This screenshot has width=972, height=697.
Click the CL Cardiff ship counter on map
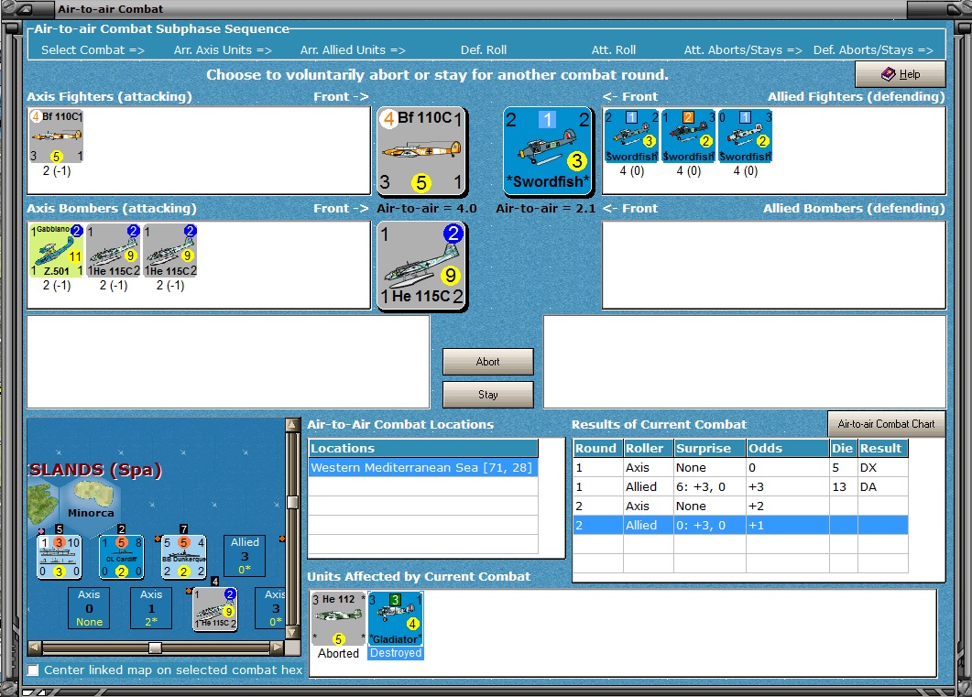[x=122, y=557]
